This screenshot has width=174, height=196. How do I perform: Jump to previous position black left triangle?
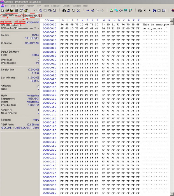point(145,10)
